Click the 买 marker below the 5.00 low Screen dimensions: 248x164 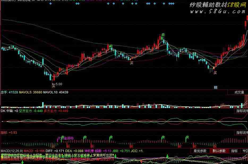pos(54,86)
